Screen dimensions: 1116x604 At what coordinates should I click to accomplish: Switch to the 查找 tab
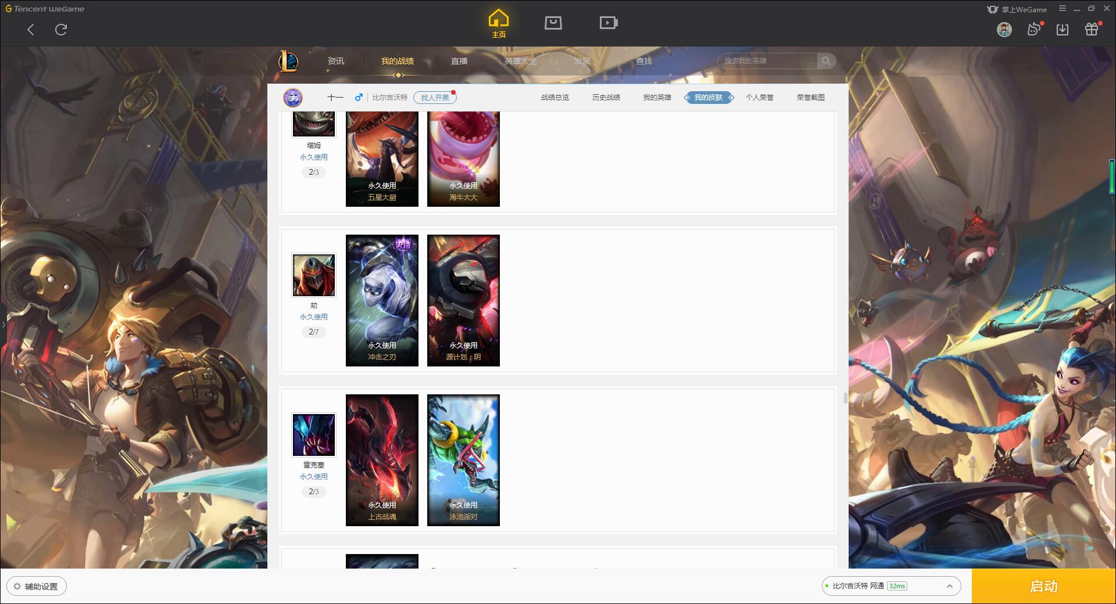644,61
